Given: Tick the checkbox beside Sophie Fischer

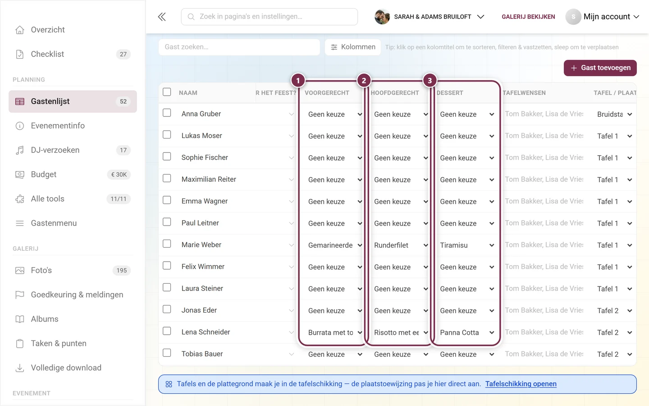Looking at the screenshot, I should pos(167,157).
